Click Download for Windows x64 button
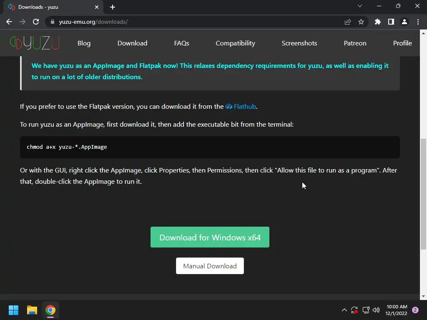427x320 pixels. 210,237
